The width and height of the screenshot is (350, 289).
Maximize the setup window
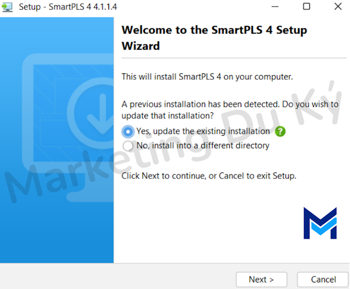coord(306,7)
